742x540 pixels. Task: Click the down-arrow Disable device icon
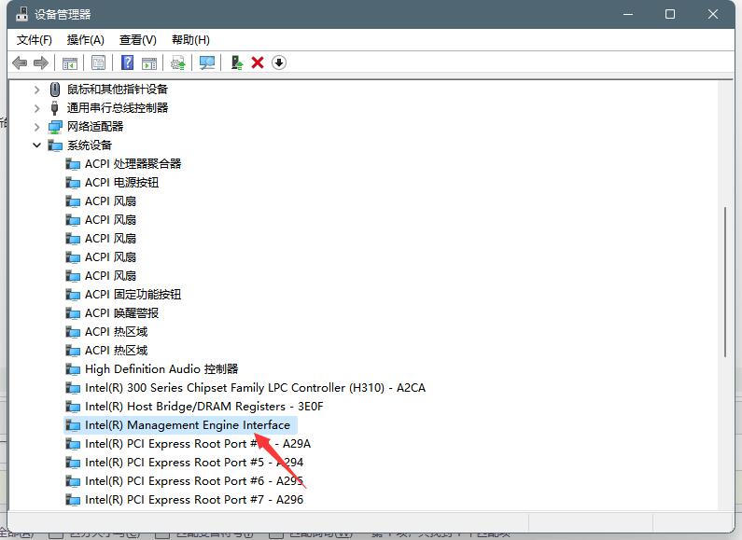279,62
